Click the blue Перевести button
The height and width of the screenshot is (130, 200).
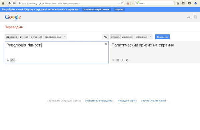pos(162,37)
